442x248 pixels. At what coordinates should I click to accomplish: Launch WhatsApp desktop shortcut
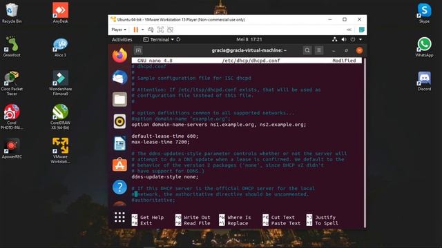coord(424,47)
